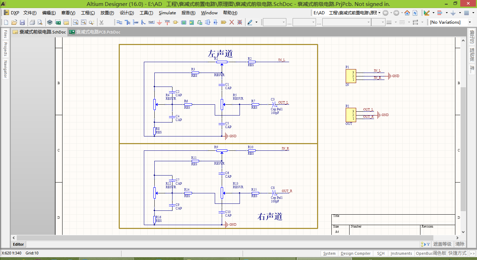
Task: Click the OUT_L net label at C3
Action: point(283,103)
